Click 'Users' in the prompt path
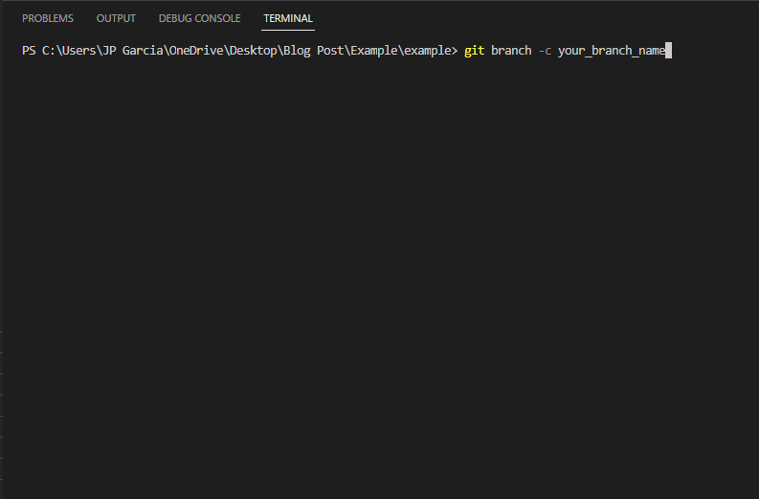The width and height of the screenshot is (759, 499). pyautogui.click(x=78, y=51)
